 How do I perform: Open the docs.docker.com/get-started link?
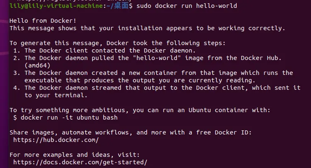coord(80,162)
